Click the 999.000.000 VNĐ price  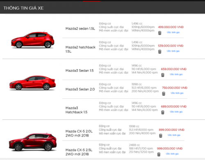pos(170,148)
